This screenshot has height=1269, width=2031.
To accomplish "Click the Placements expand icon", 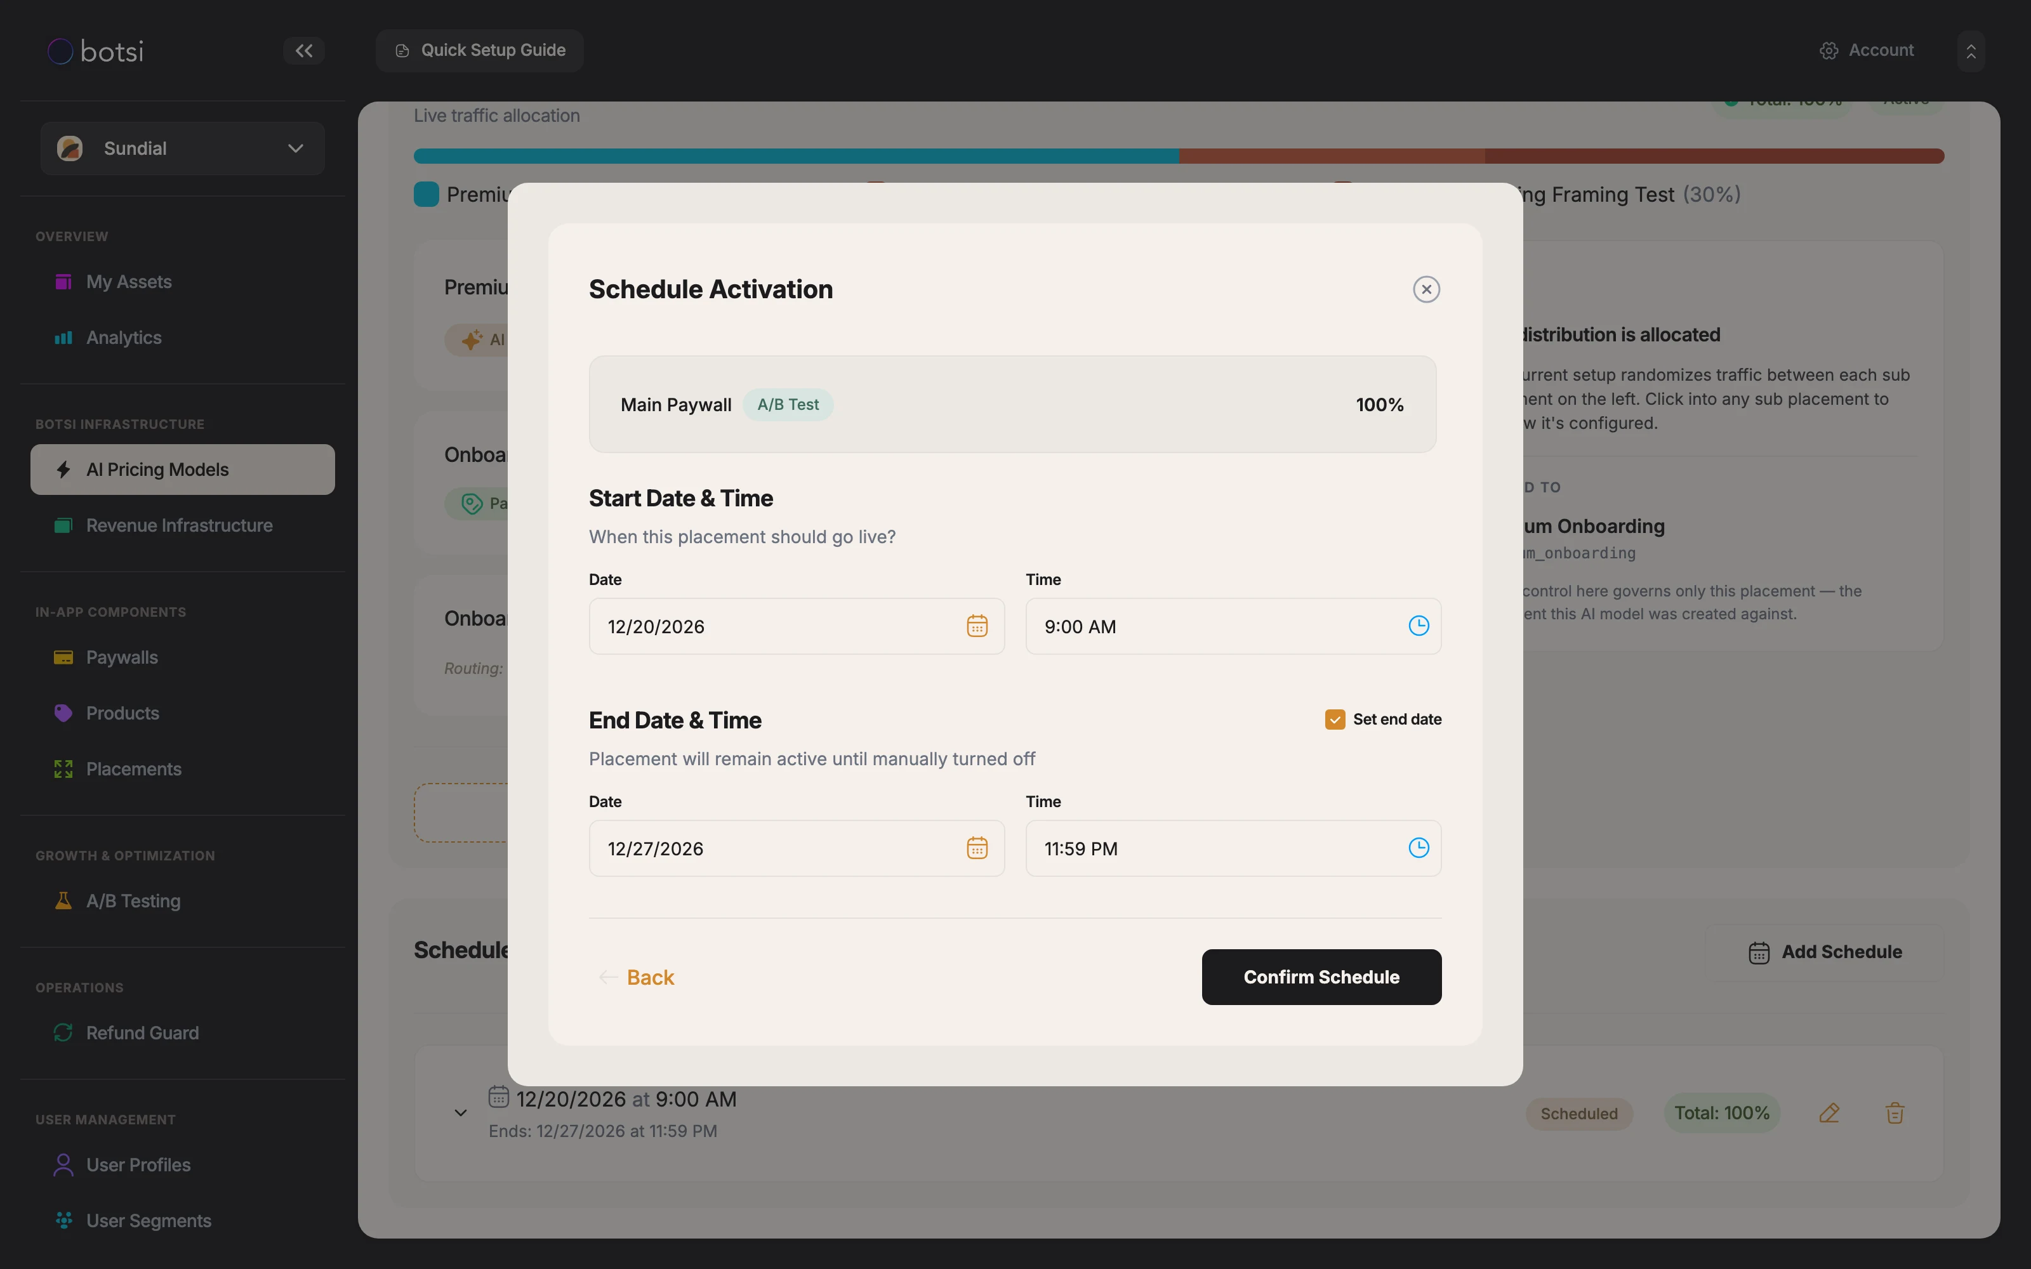I will tap(63, 769).
